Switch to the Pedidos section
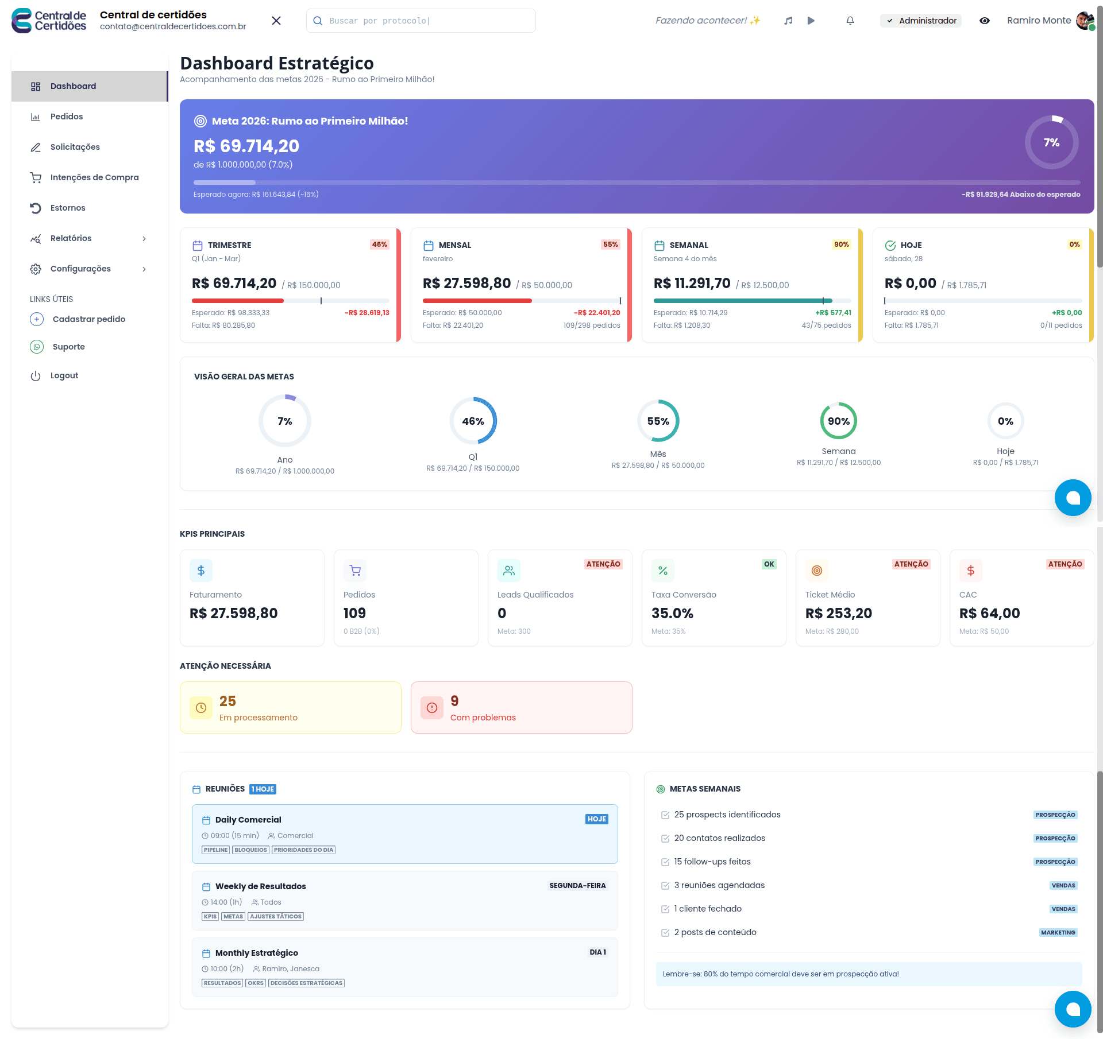 (67, 117)
